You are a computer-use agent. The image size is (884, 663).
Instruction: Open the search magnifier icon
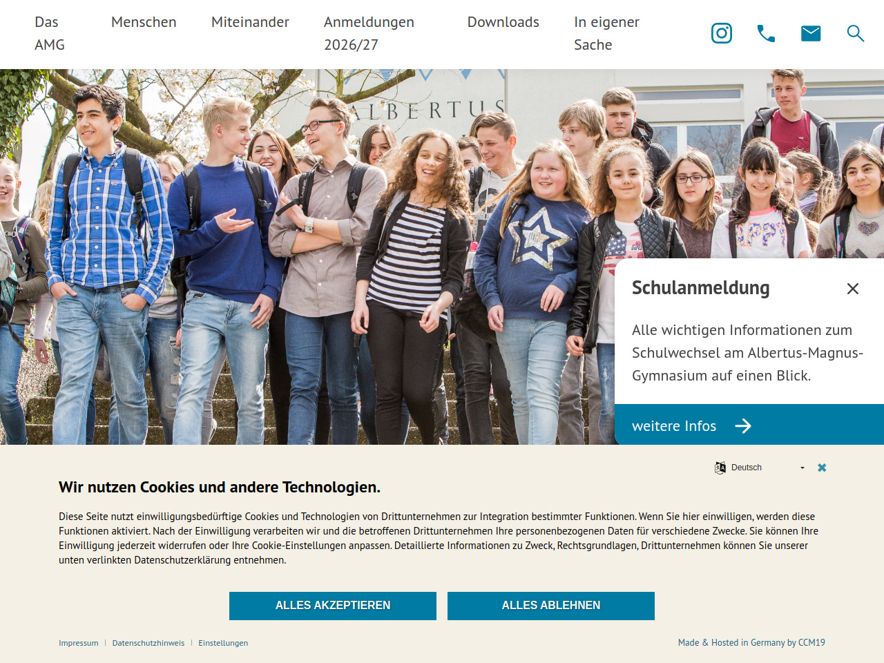click(x=855, y=33)
